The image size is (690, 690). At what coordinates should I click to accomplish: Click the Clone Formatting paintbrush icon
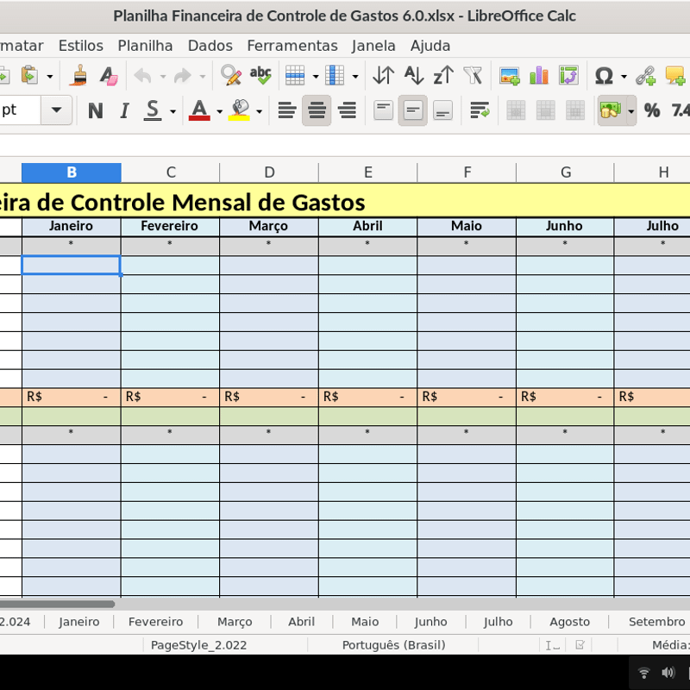point(79,77)
